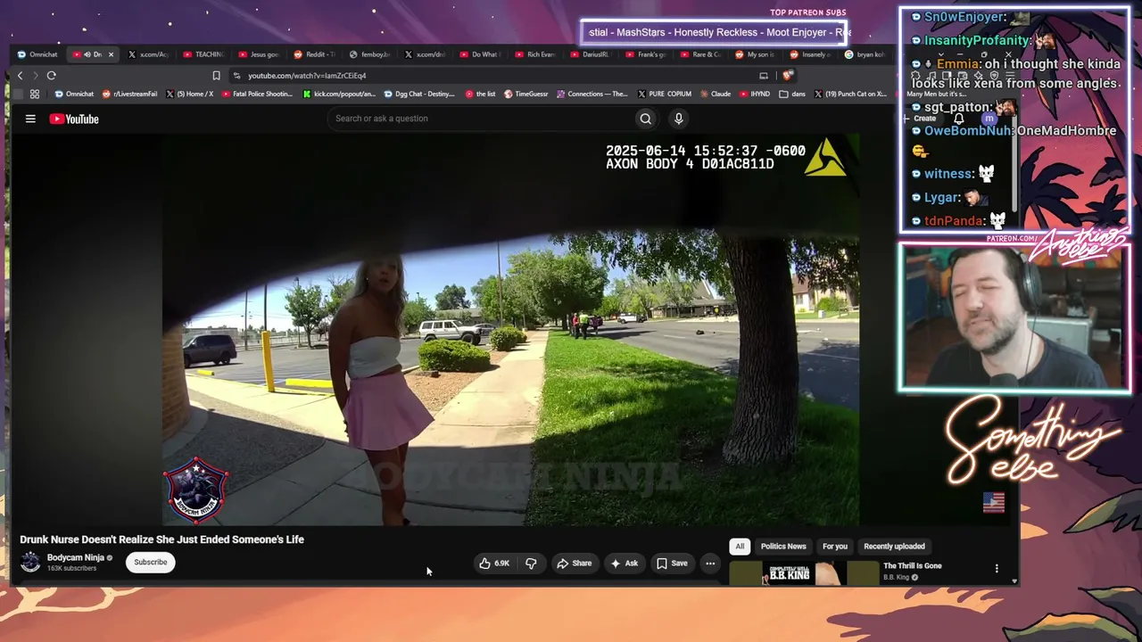Open the Ask AI button

624,564
